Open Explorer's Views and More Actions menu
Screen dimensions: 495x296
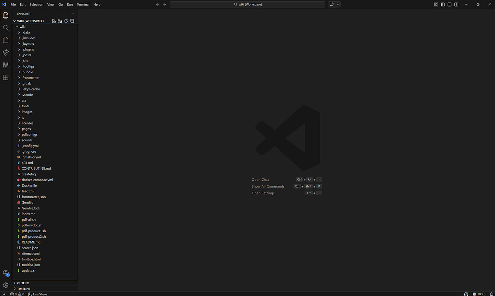(72, 14)
